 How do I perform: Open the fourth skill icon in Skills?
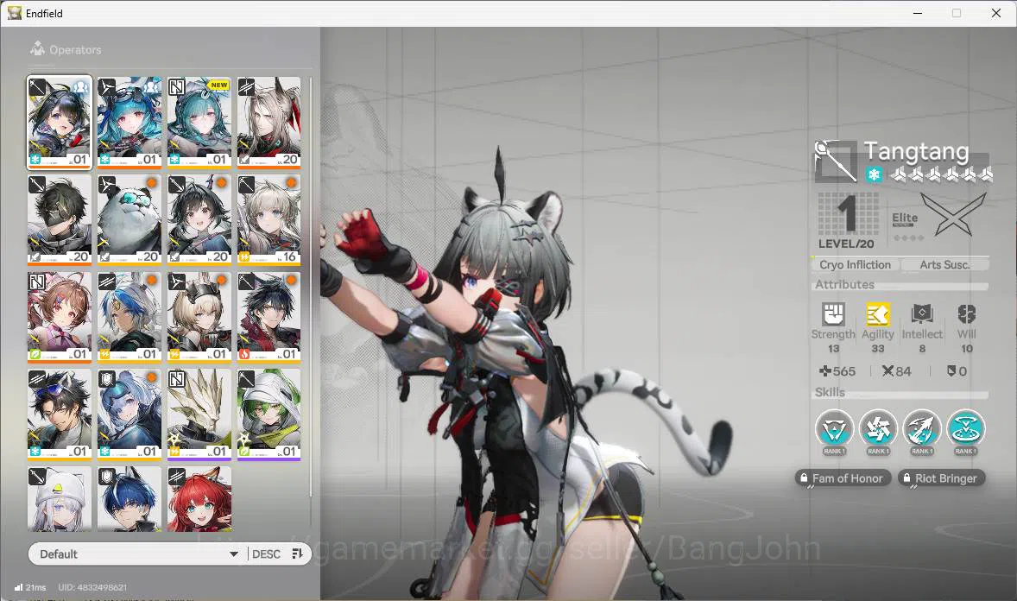point(966,429)
